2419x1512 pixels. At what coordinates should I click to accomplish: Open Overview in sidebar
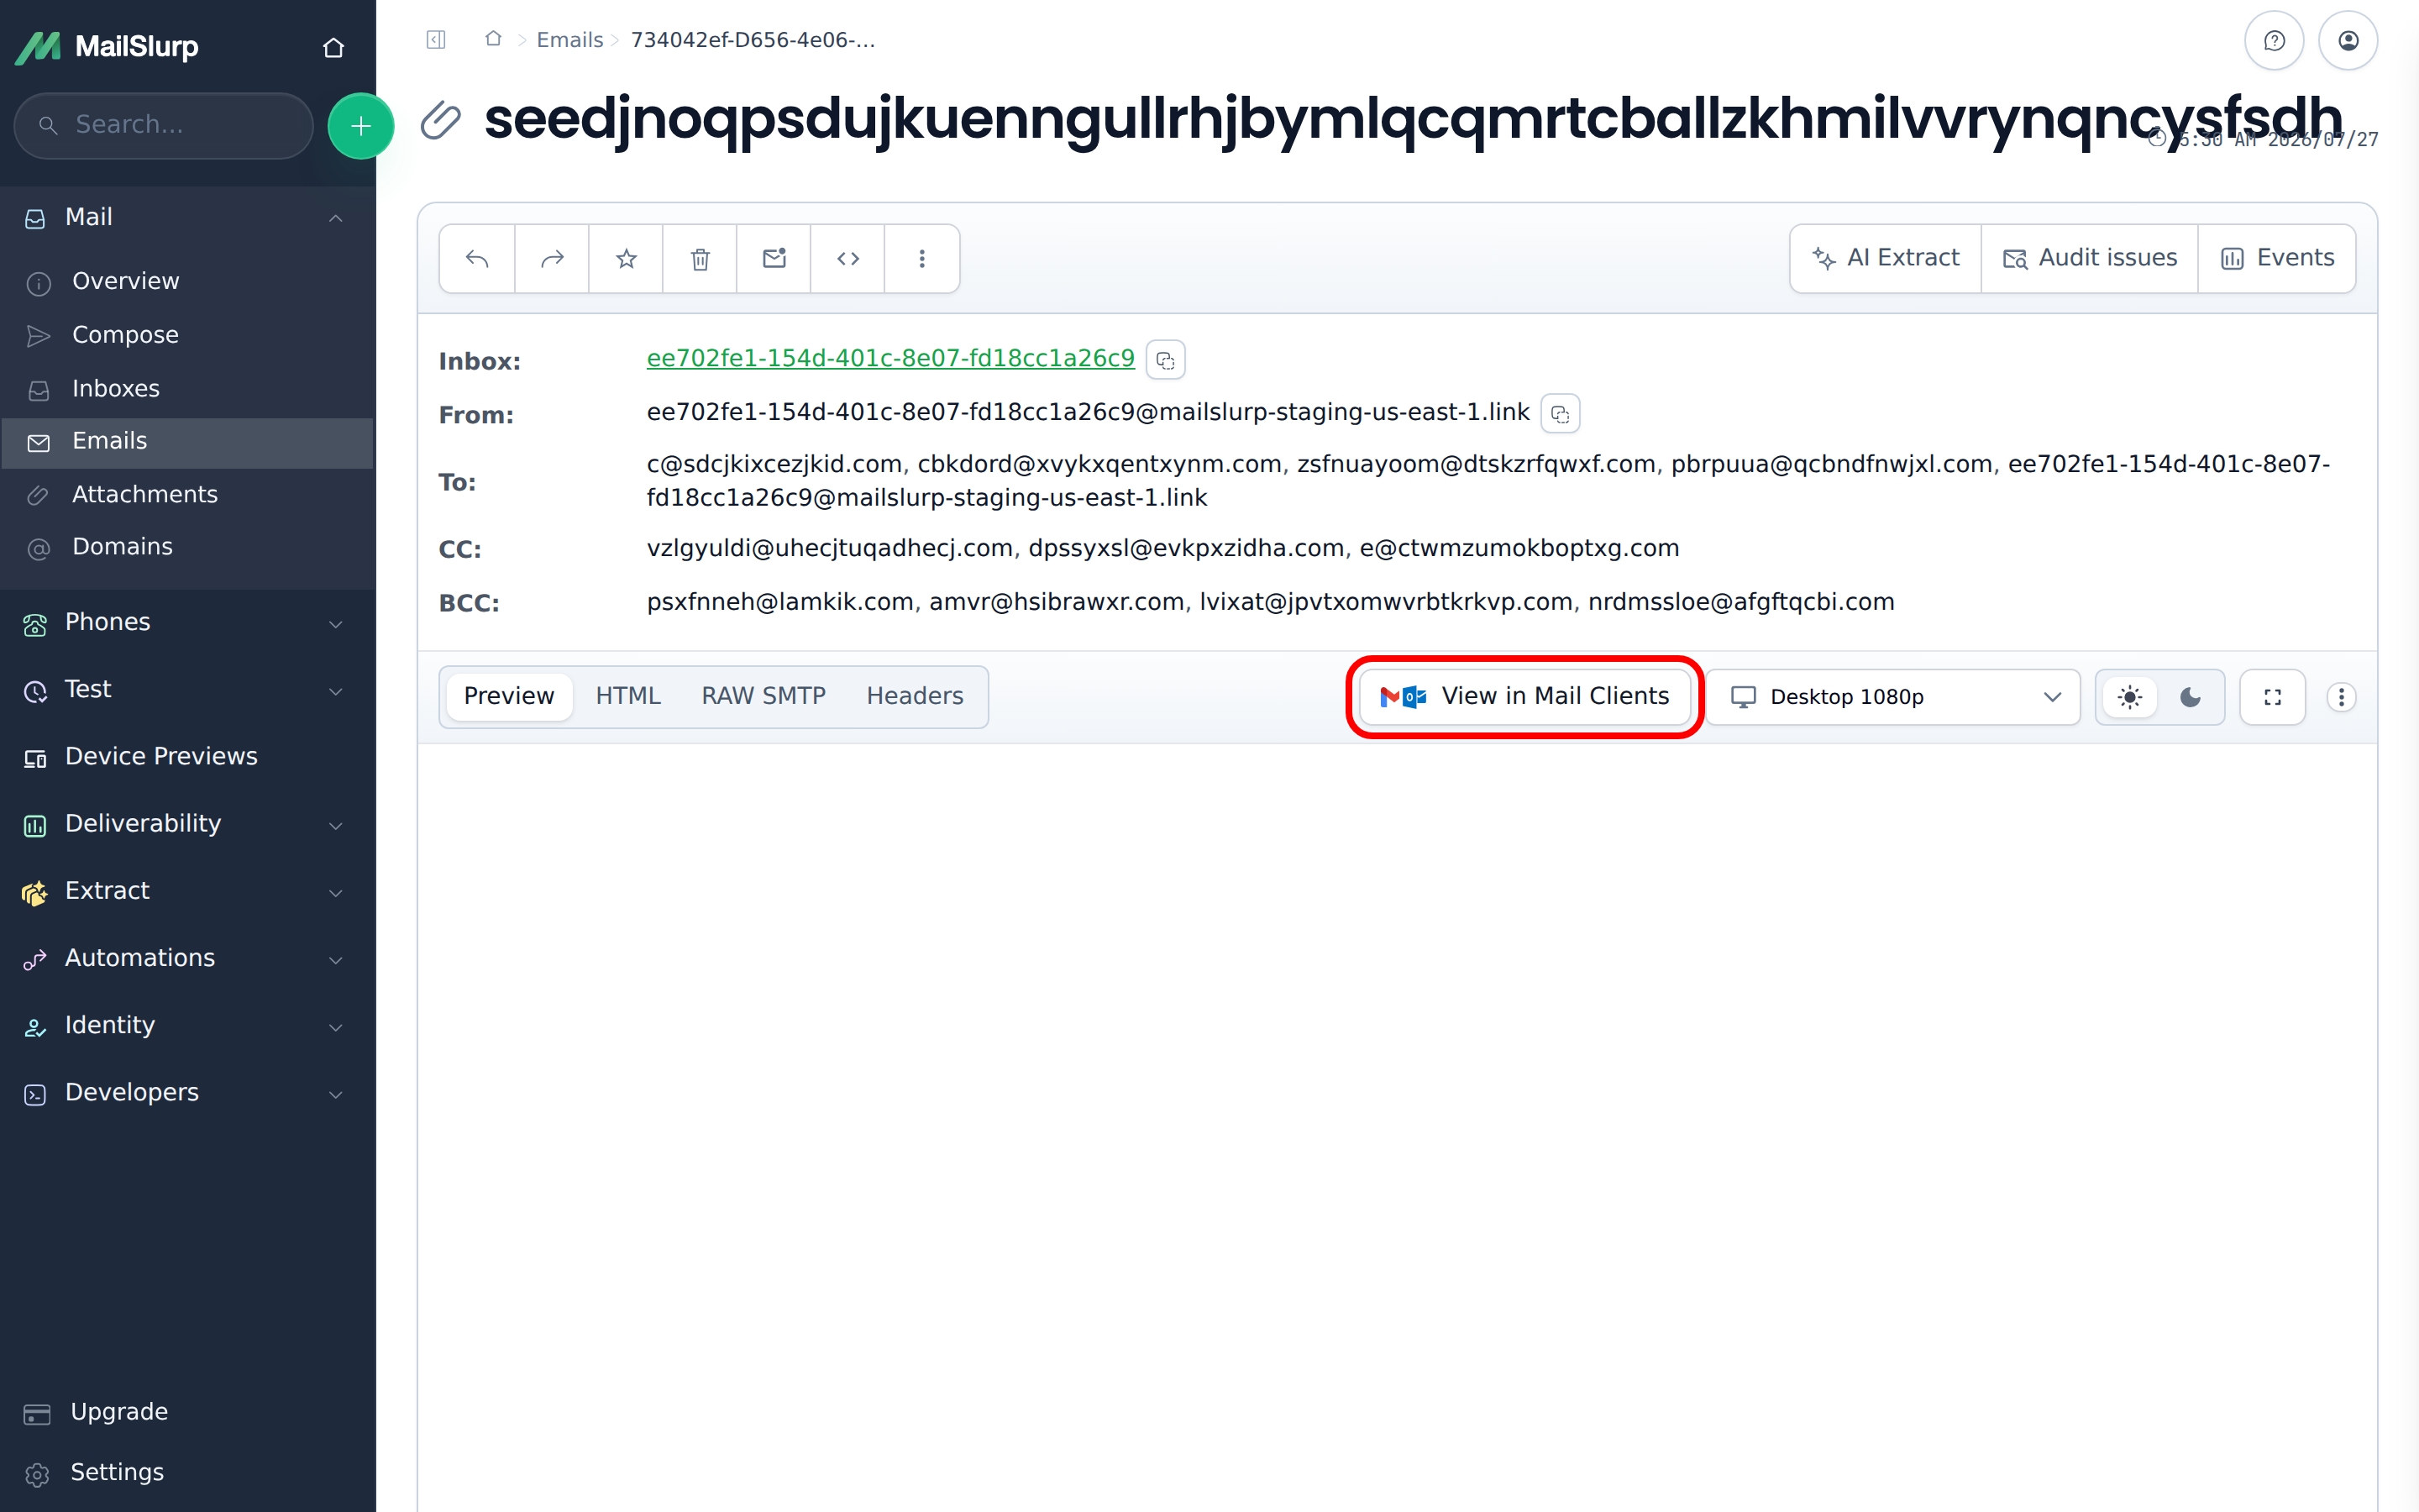187,282
